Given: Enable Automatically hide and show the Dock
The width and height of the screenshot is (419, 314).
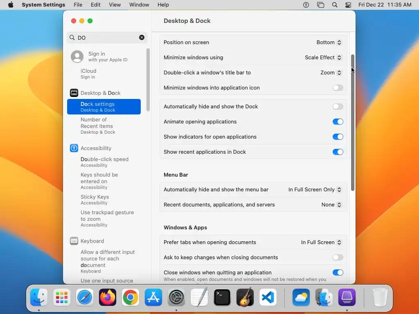Looking at the screenshot, I should 338,107.
